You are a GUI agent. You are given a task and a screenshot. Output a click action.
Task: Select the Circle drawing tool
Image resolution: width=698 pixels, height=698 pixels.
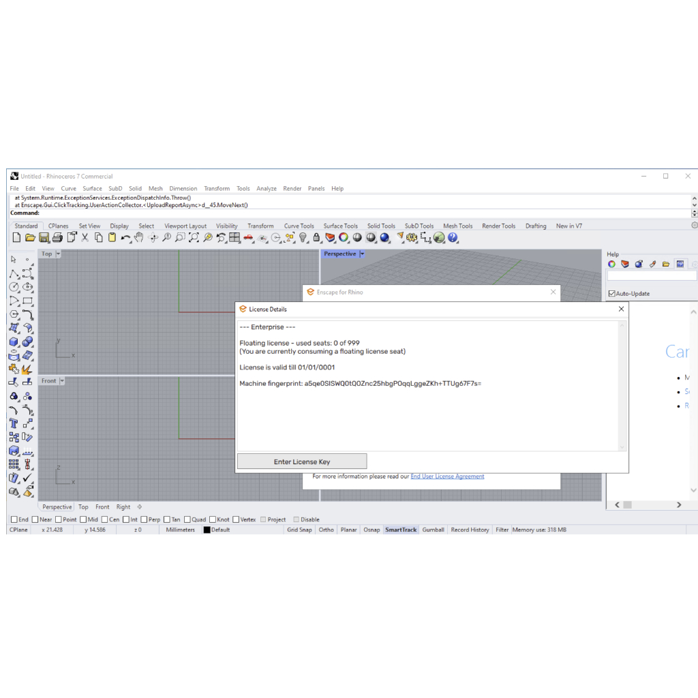14,287
